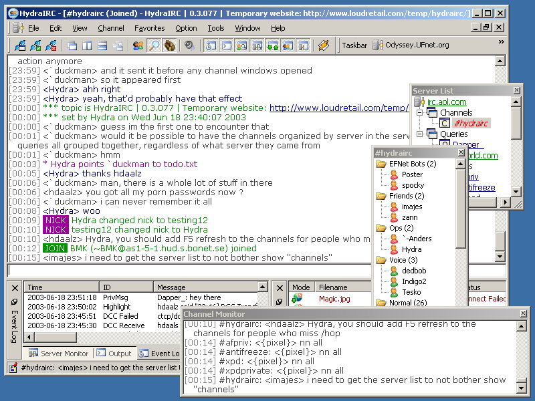Image resolution: width=535 pixels, height=401 pixels.
Task: Switch to the Output tab
Action: point(114,354)
